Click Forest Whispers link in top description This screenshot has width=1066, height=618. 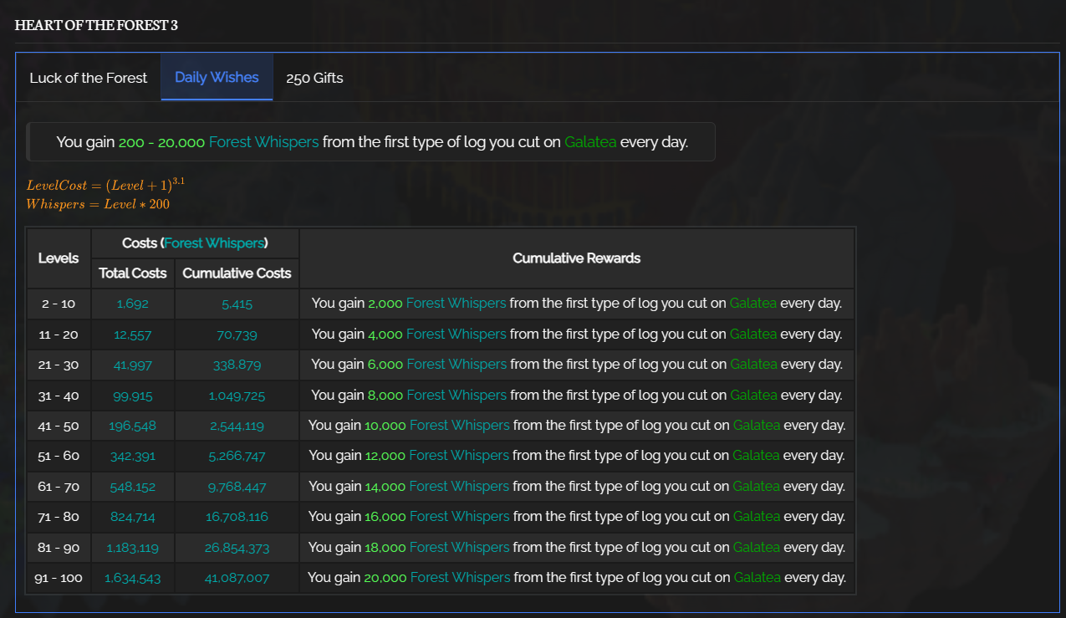coord(263,142)
